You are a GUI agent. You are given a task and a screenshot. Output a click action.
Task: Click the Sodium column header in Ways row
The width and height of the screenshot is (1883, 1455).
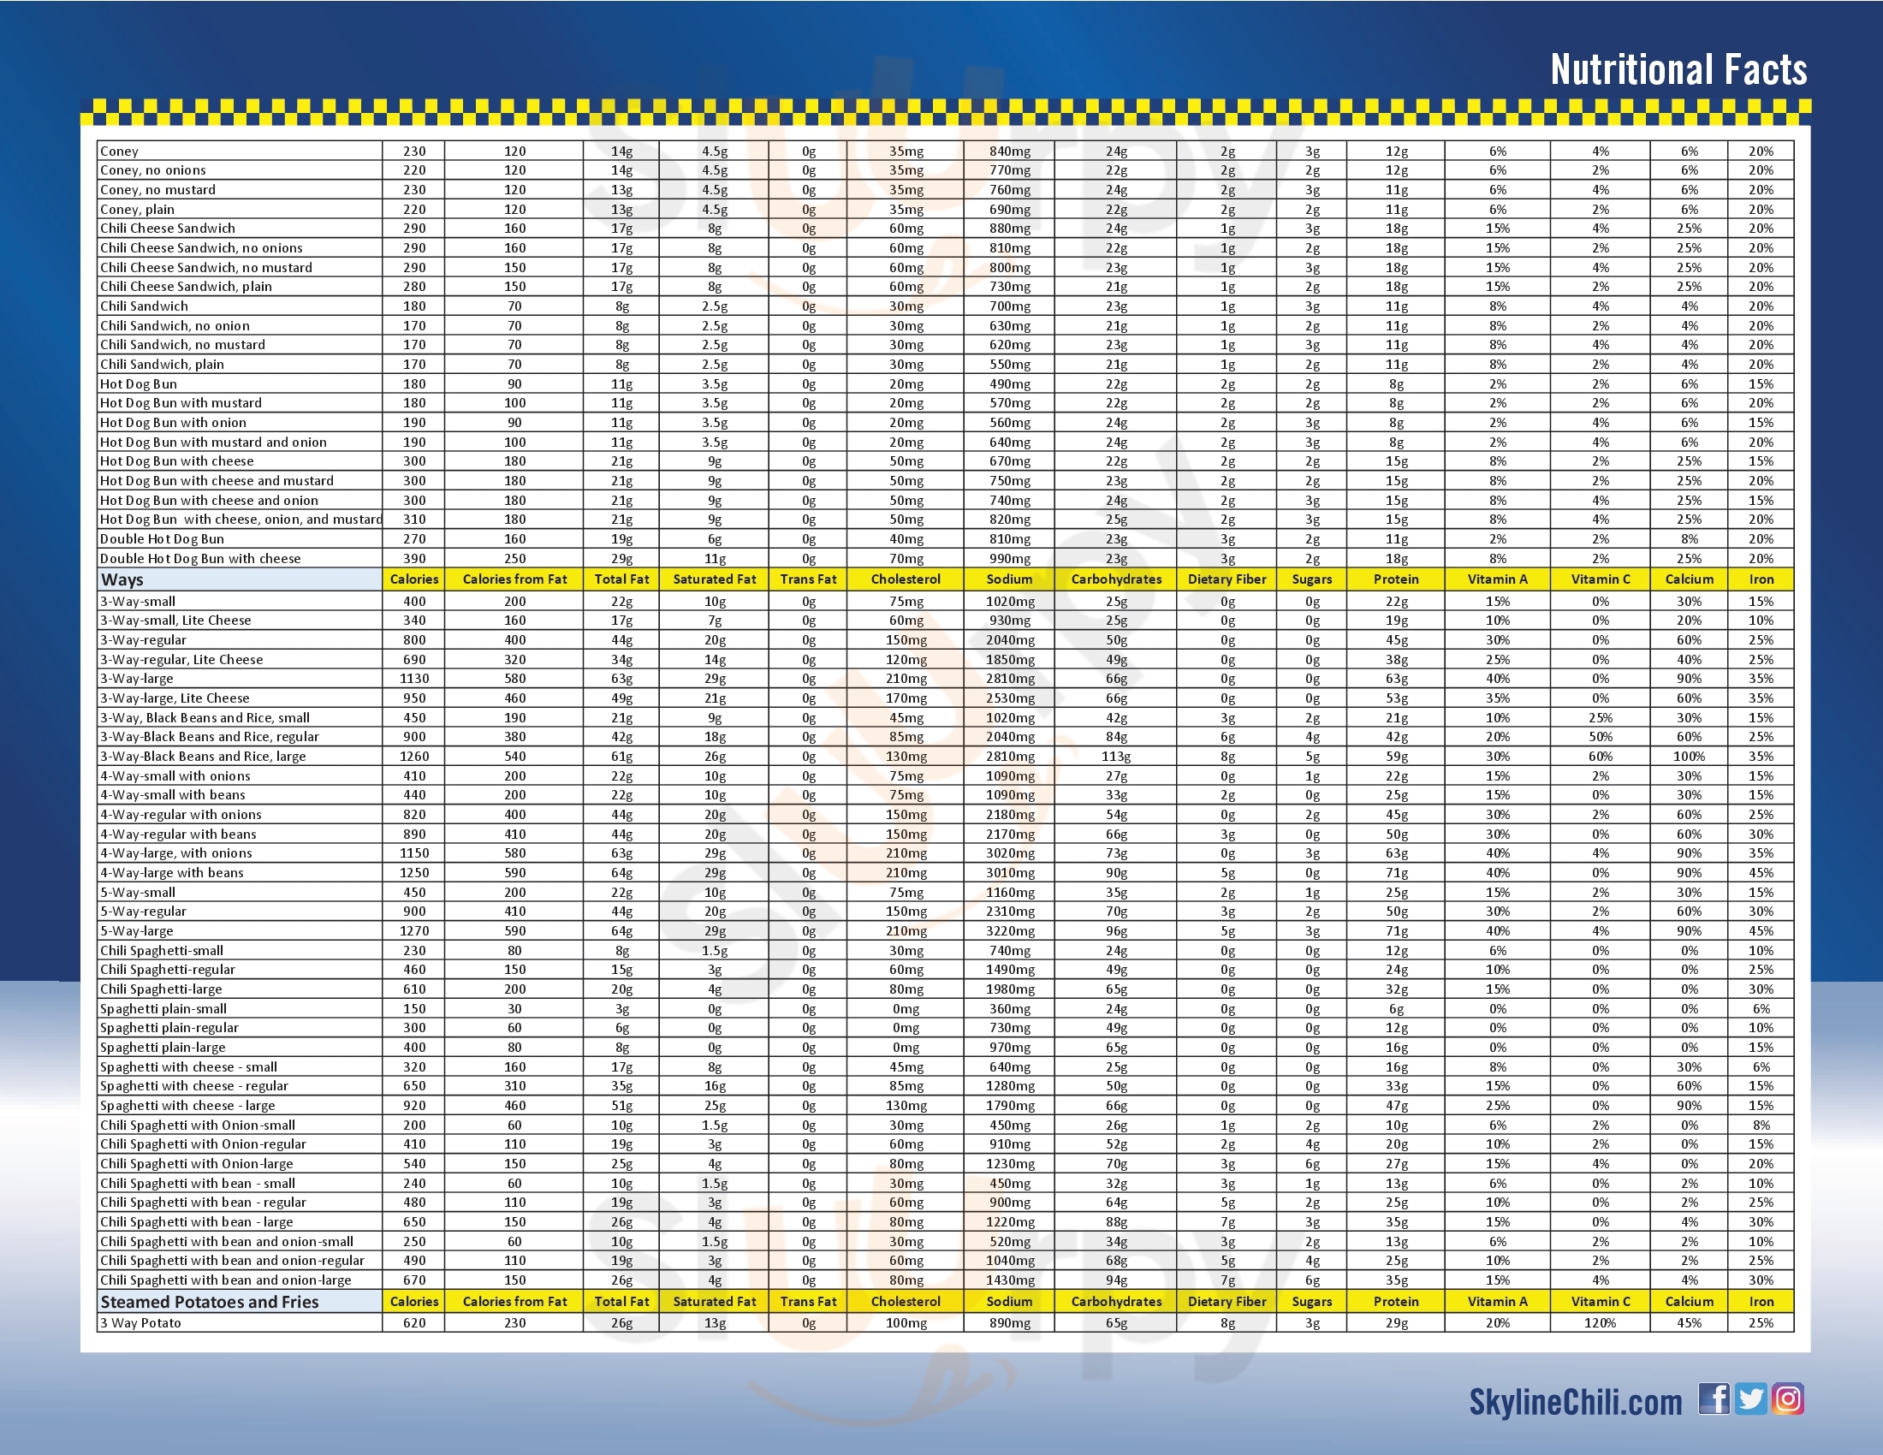[x=1009, y=580]
